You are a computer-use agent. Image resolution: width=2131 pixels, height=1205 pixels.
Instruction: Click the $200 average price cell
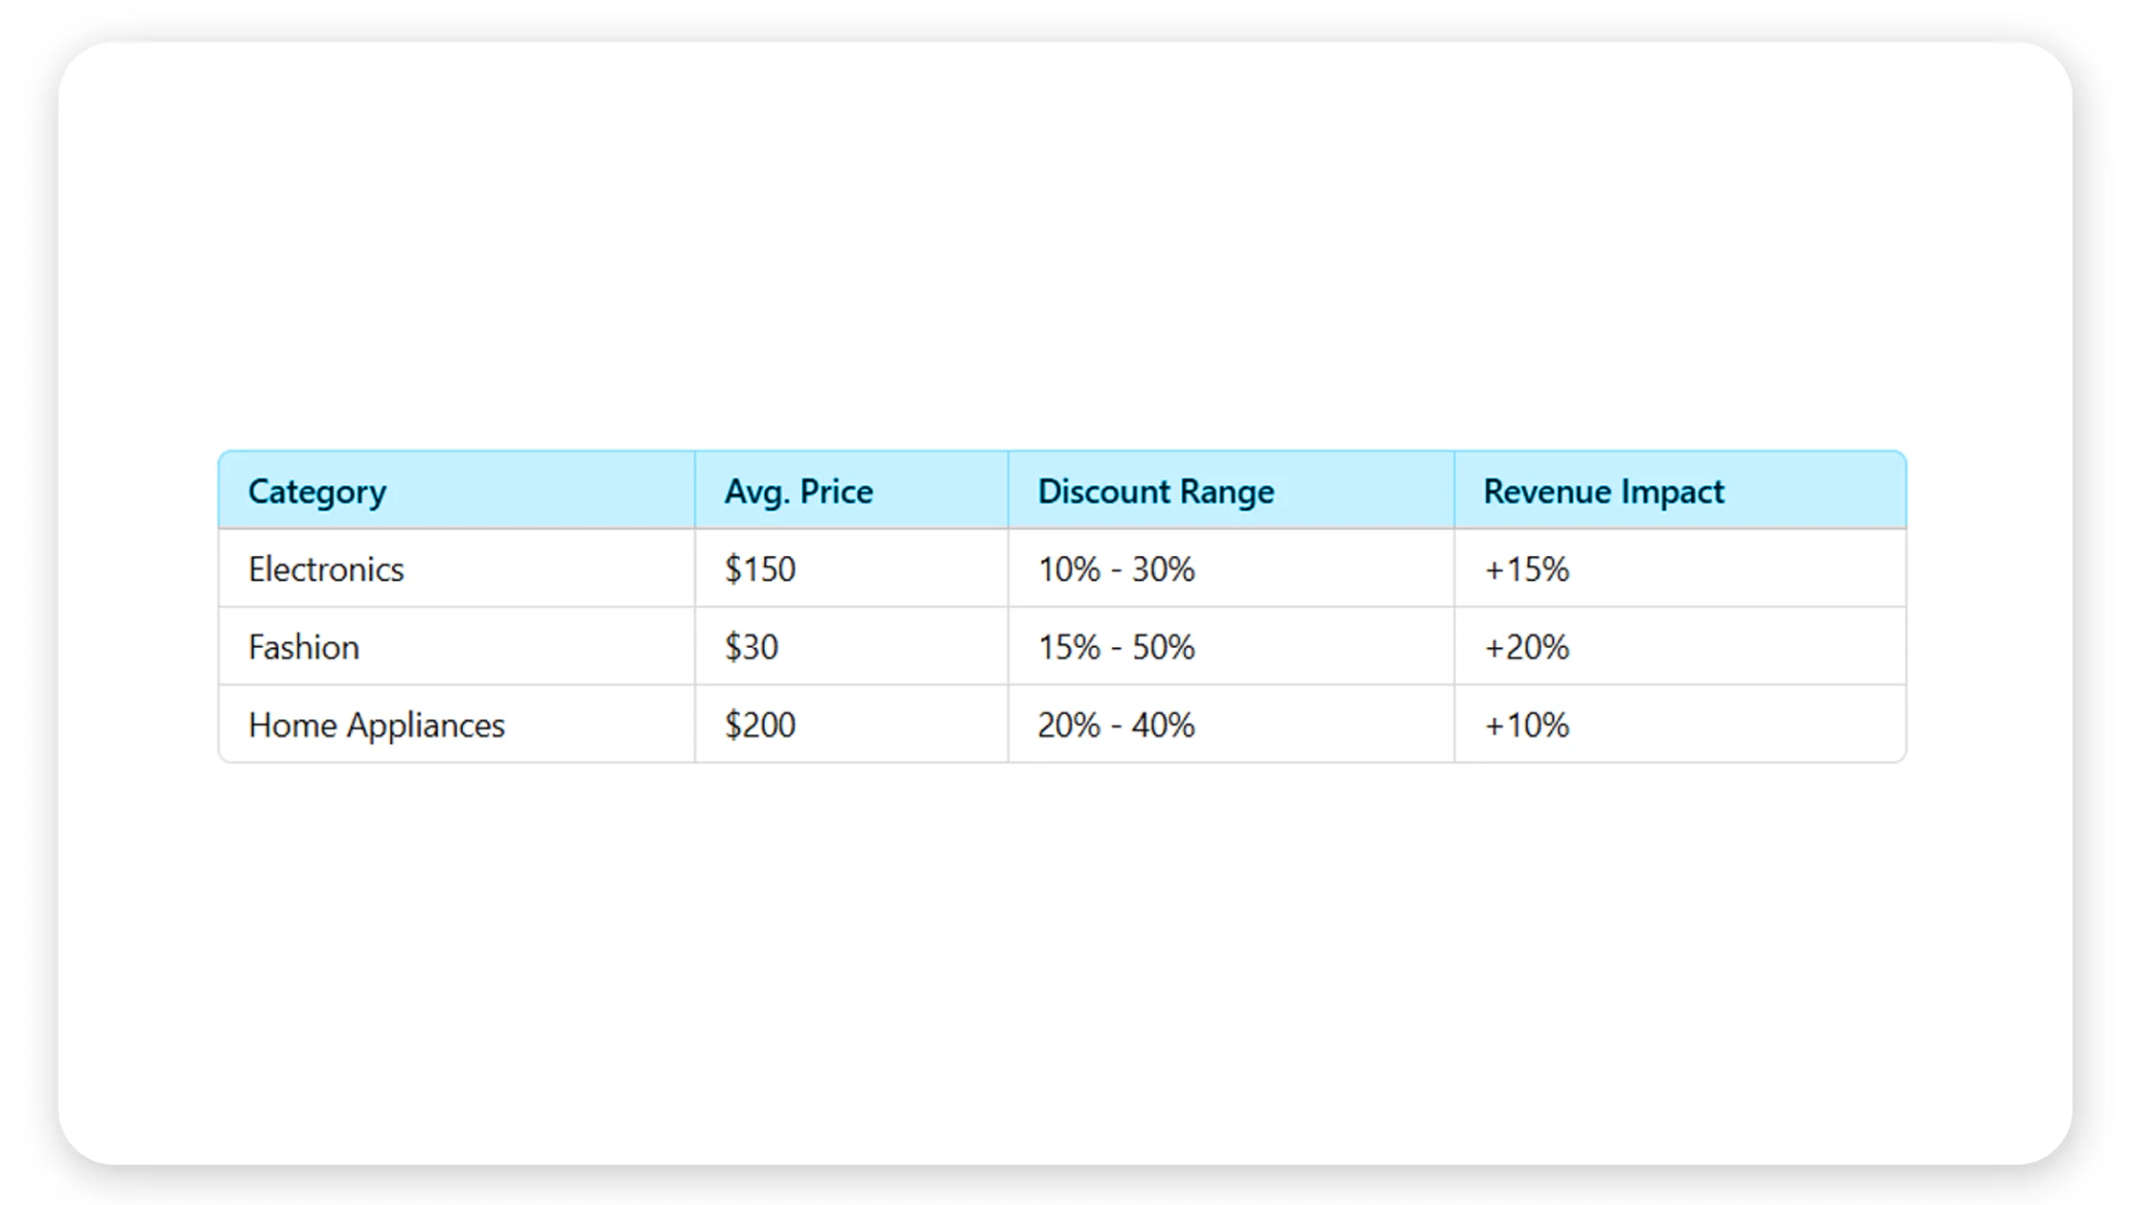[851, 725]
